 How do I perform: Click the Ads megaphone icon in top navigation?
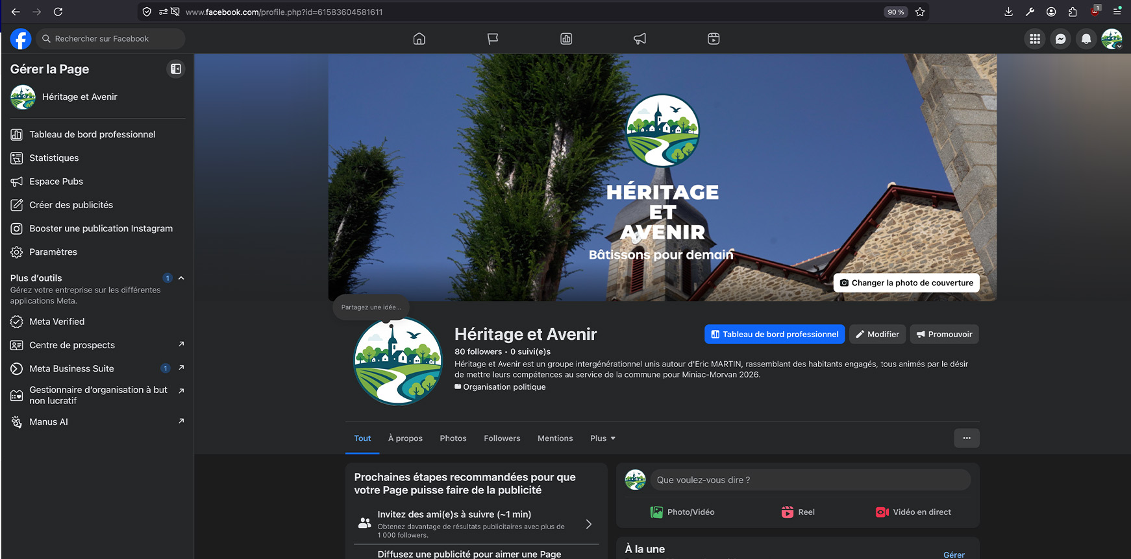pyautogui.click(x=640, y=39)
